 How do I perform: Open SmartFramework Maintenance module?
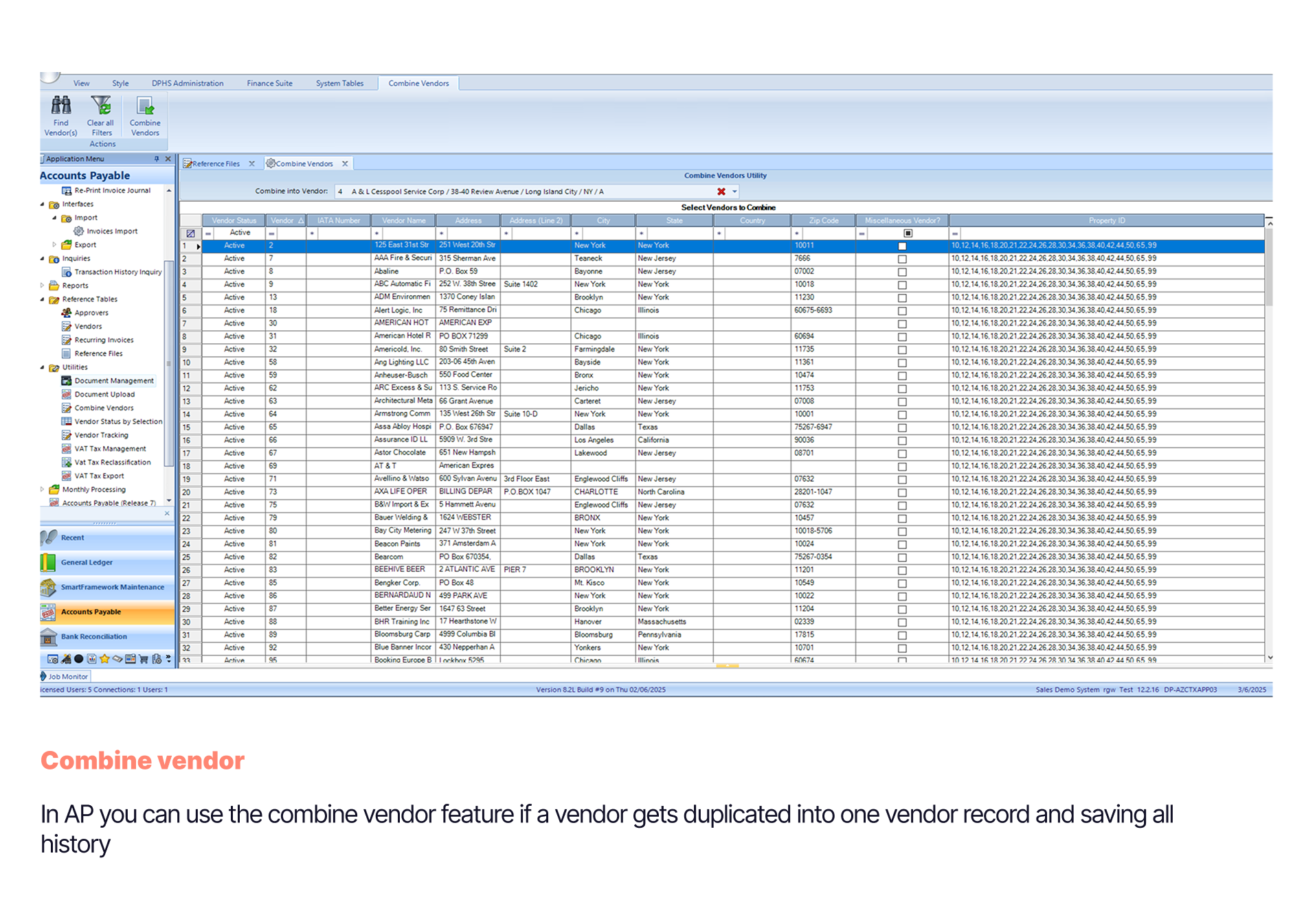[107, 587]
